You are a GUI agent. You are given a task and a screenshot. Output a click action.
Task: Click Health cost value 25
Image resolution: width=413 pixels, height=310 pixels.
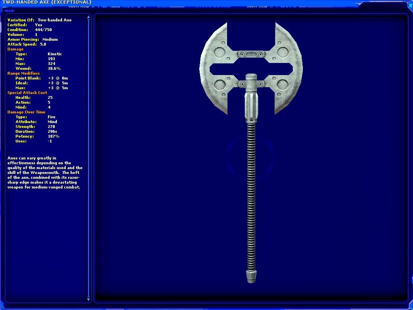click(x=50, y=98)
